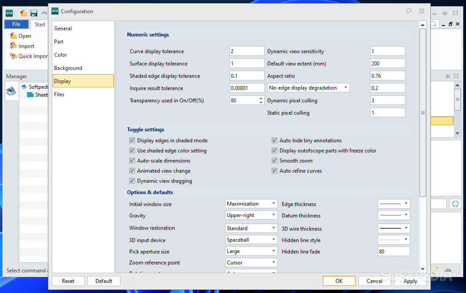
Task: Click the Hidden line fade field
Action: (x=394, y=251)
